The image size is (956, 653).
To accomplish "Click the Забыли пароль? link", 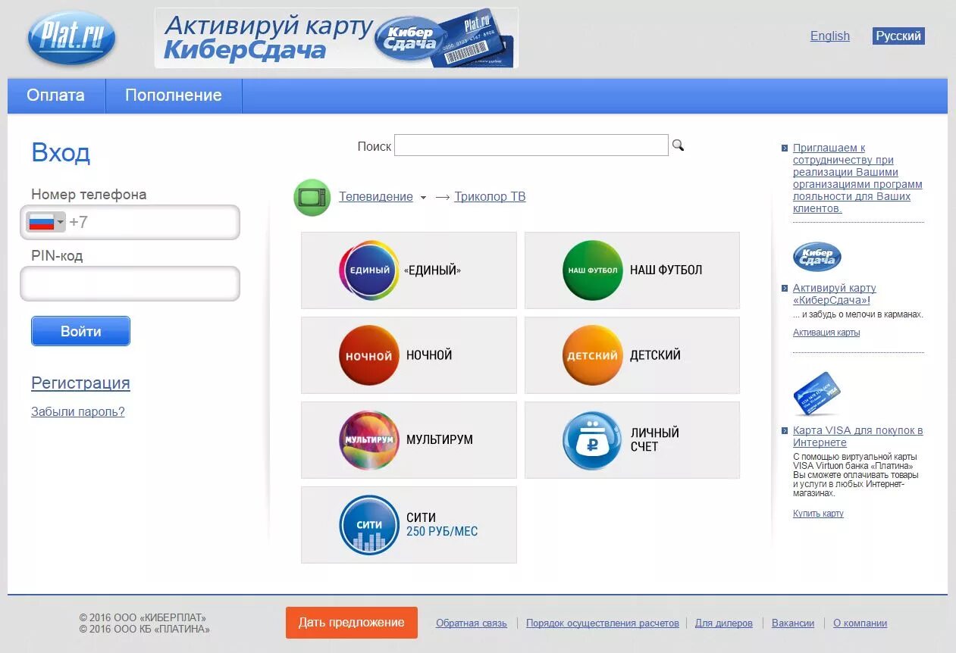I will (x=78, y=412).
